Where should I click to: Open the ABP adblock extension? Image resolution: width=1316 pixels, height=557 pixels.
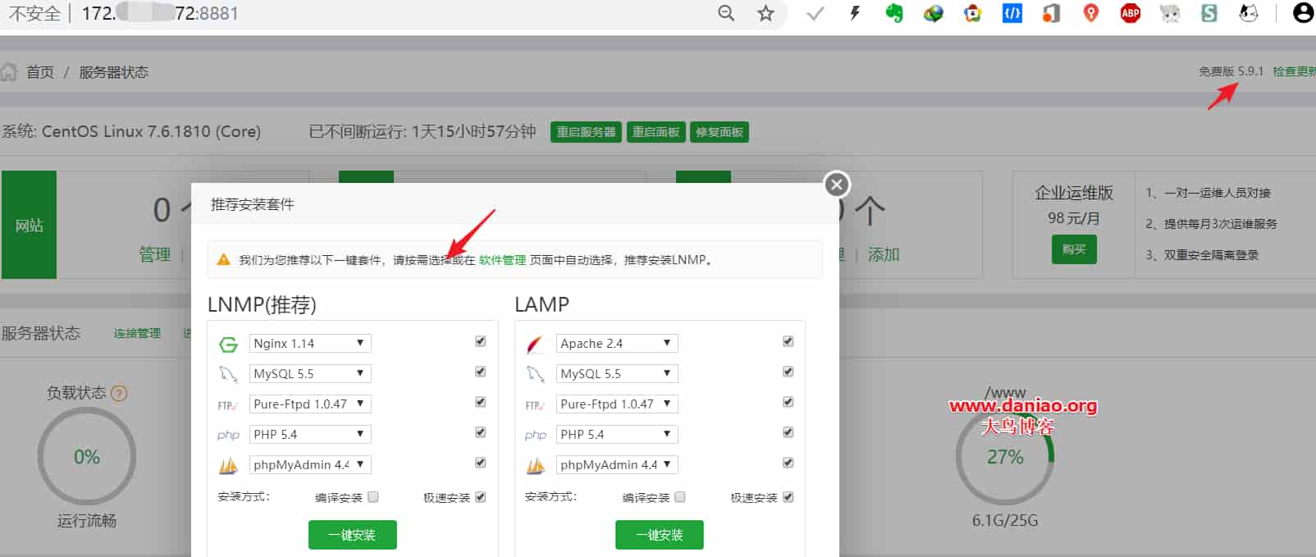click(x=1131, y=13)
